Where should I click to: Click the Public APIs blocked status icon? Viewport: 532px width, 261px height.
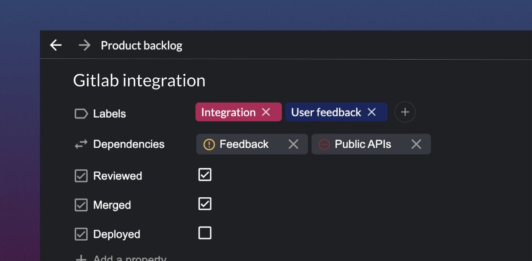click(324, 144)
